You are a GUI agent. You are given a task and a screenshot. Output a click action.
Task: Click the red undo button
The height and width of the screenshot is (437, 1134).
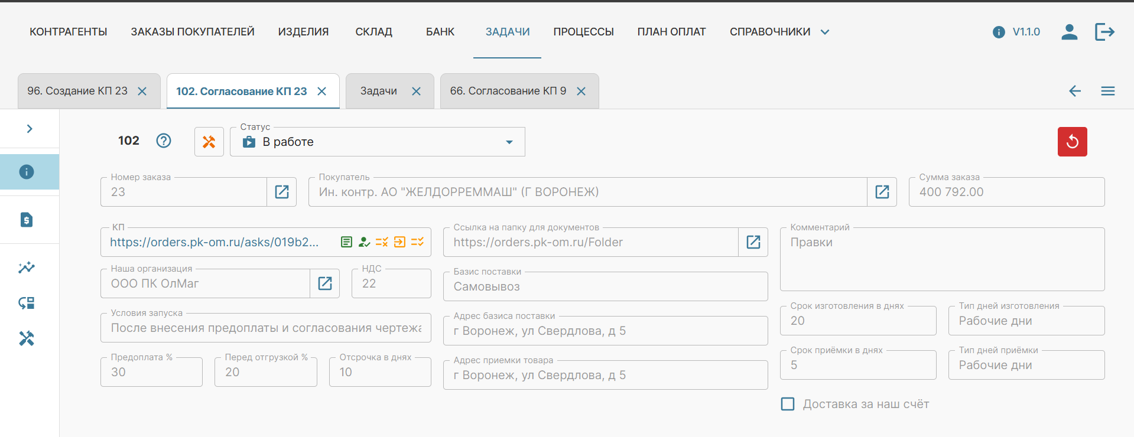pos(1072,142)
